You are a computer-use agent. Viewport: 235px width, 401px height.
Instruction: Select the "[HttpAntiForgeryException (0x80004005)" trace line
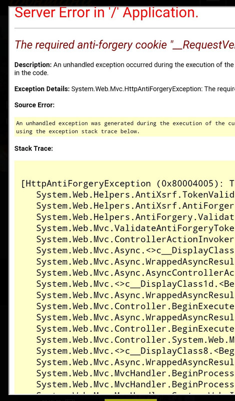click(x=128, y=183)
